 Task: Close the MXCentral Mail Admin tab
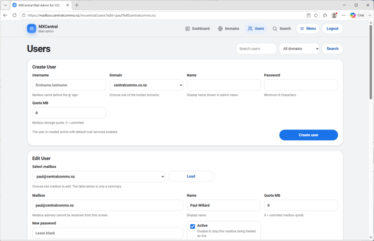coord(67,5)
